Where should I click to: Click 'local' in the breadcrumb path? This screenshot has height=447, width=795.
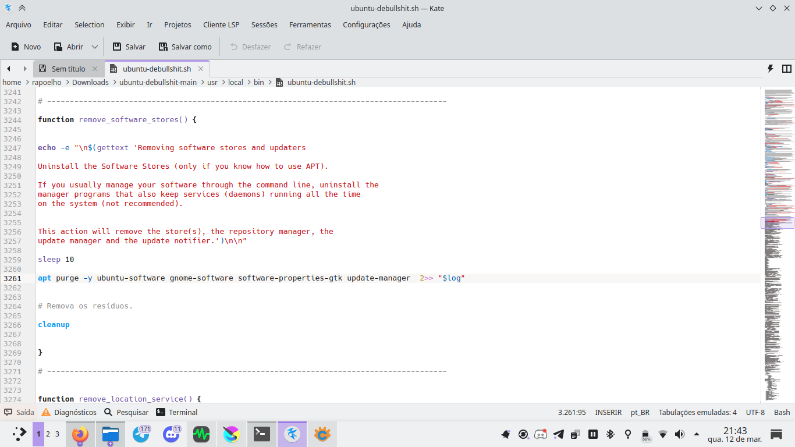(236, 83)
